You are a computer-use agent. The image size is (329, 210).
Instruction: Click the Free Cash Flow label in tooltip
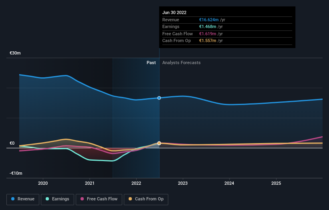(178, 34)
